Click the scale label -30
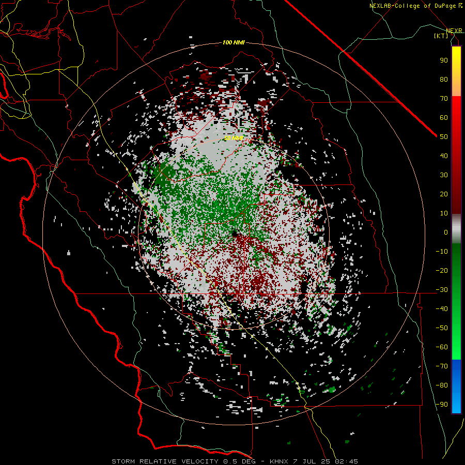This screenshot has width=465, height=465. [x=442, y=290]
